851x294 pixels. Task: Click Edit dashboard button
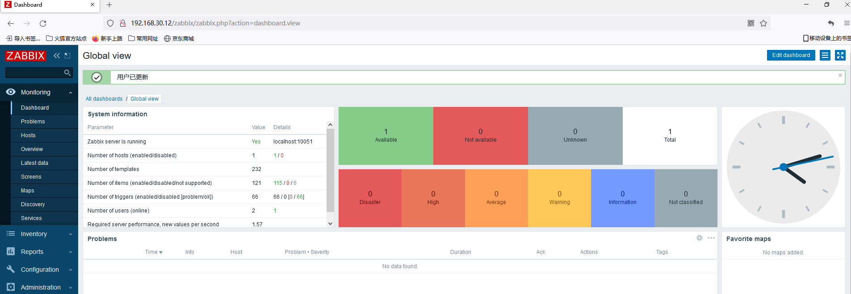tap(791, 55)
